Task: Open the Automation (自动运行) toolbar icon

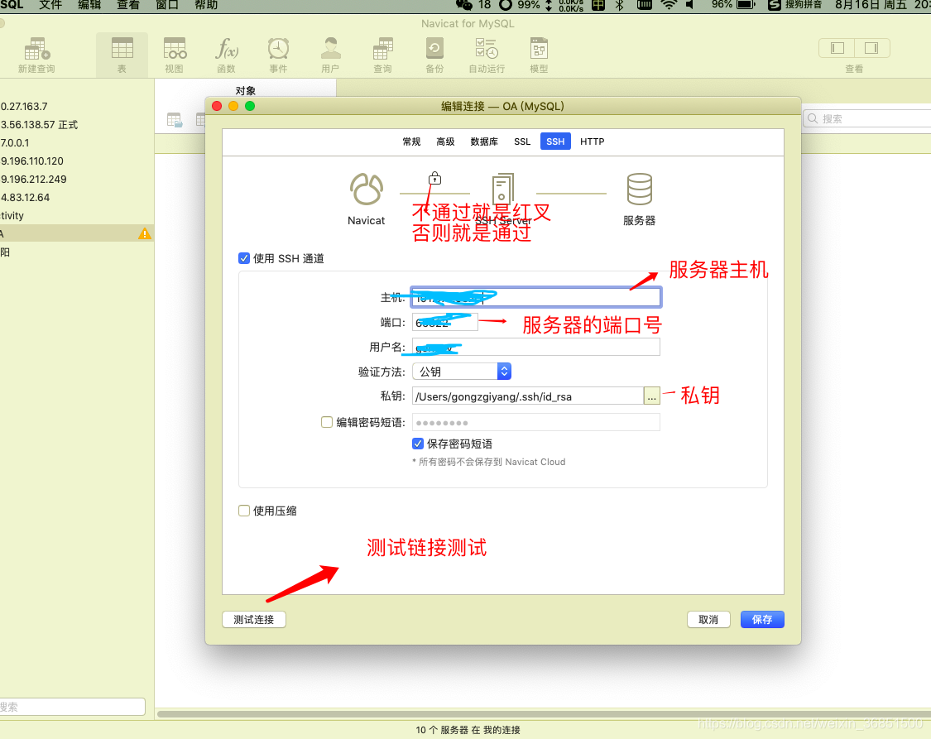Action: coord(487,55)
